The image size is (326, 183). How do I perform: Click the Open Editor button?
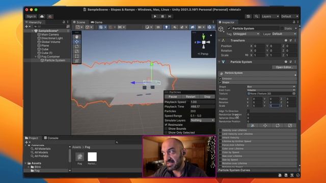[284, 67]
